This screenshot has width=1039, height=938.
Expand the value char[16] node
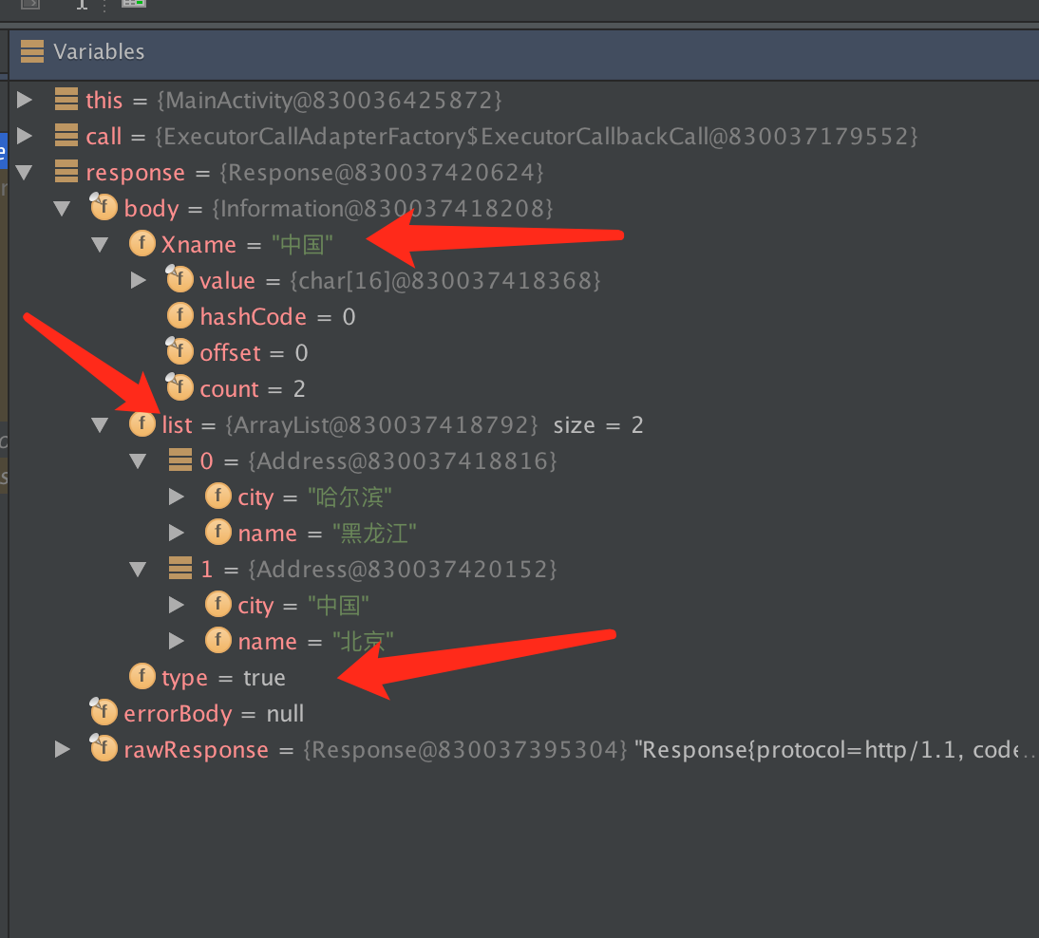[x=139, y=280]
